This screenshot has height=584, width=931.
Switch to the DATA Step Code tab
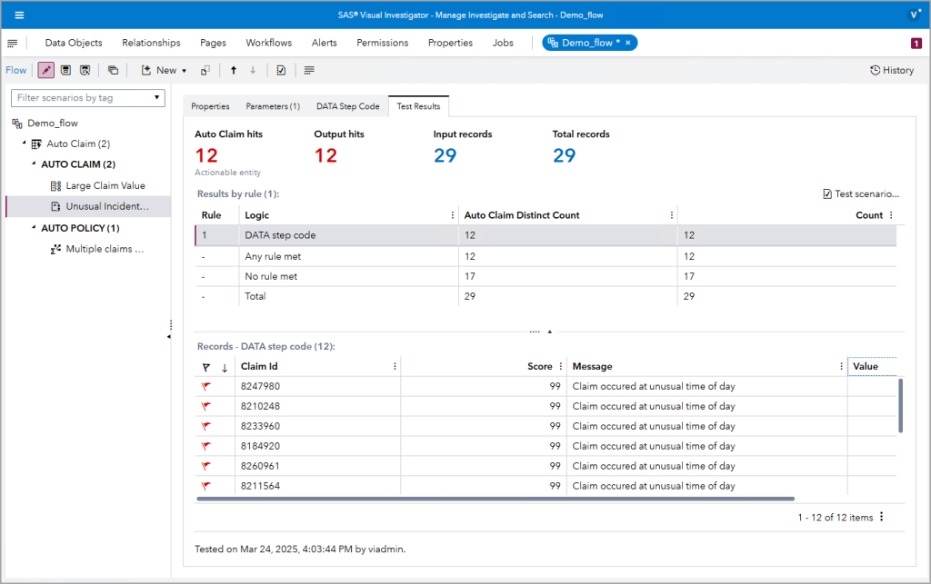tap(347, 106)
